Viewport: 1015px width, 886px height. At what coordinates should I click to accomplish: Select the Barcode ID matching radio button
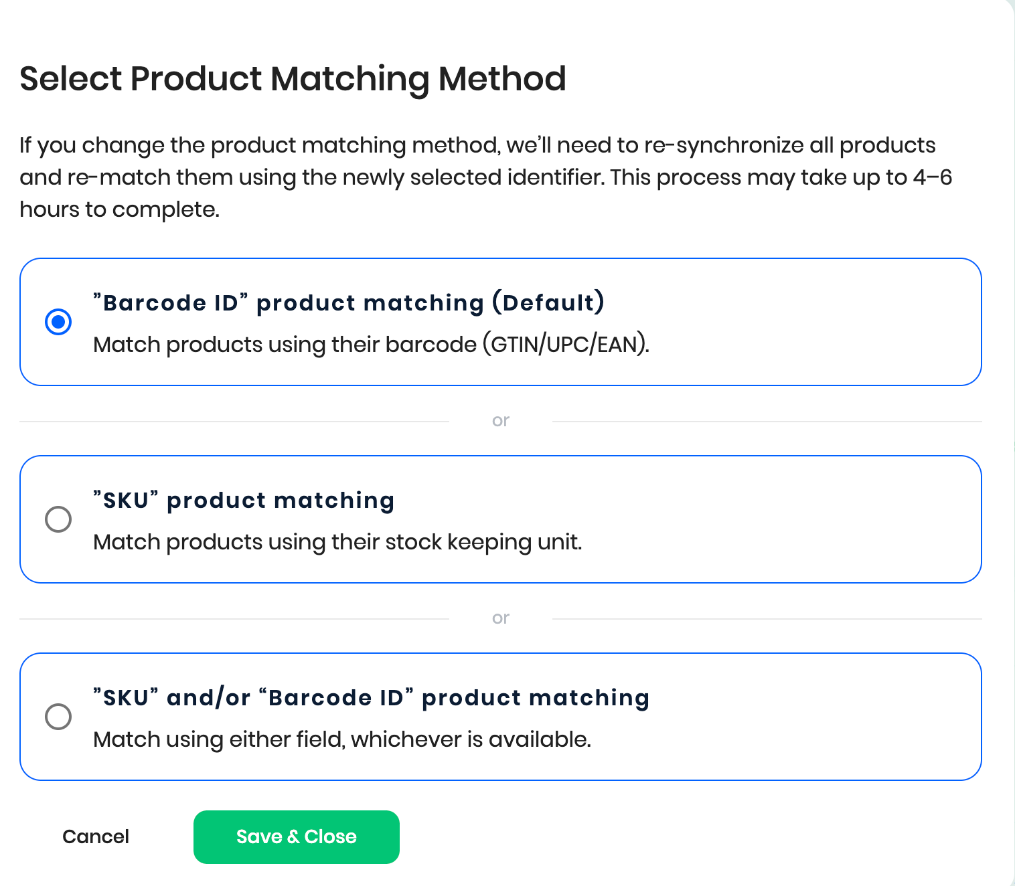point(58,322)
